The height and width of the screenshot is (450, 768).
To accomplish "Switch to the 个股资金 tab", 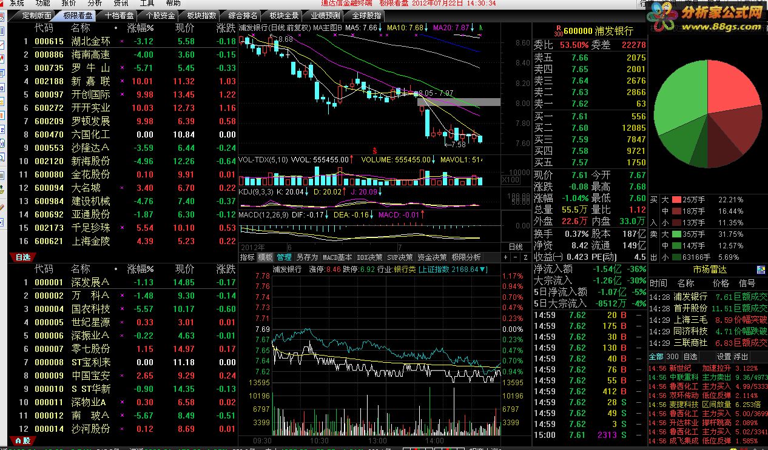I will [x=161, y=15].
